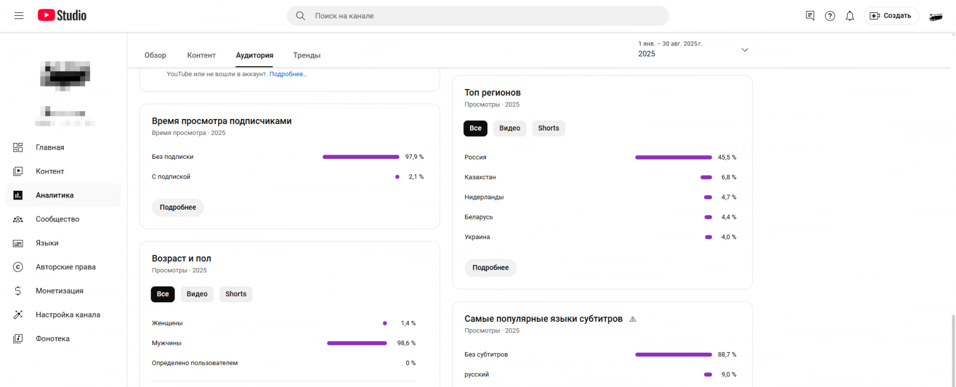Select Shorts chip in Возраст и пол
Image resolution: width=956 pixels, height=387 pixels.
click(x=236, y=294)
